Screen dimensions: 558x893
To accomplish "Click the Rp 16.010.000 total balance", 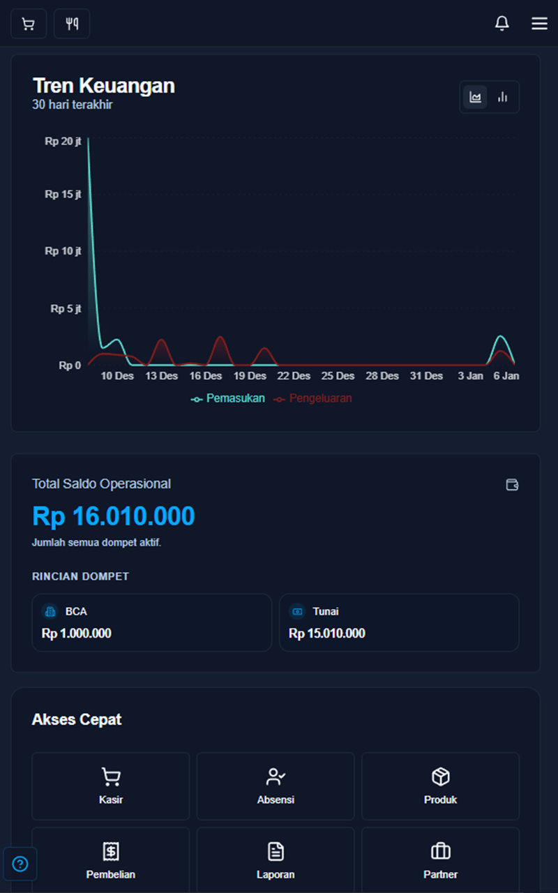I will [114, 516].
